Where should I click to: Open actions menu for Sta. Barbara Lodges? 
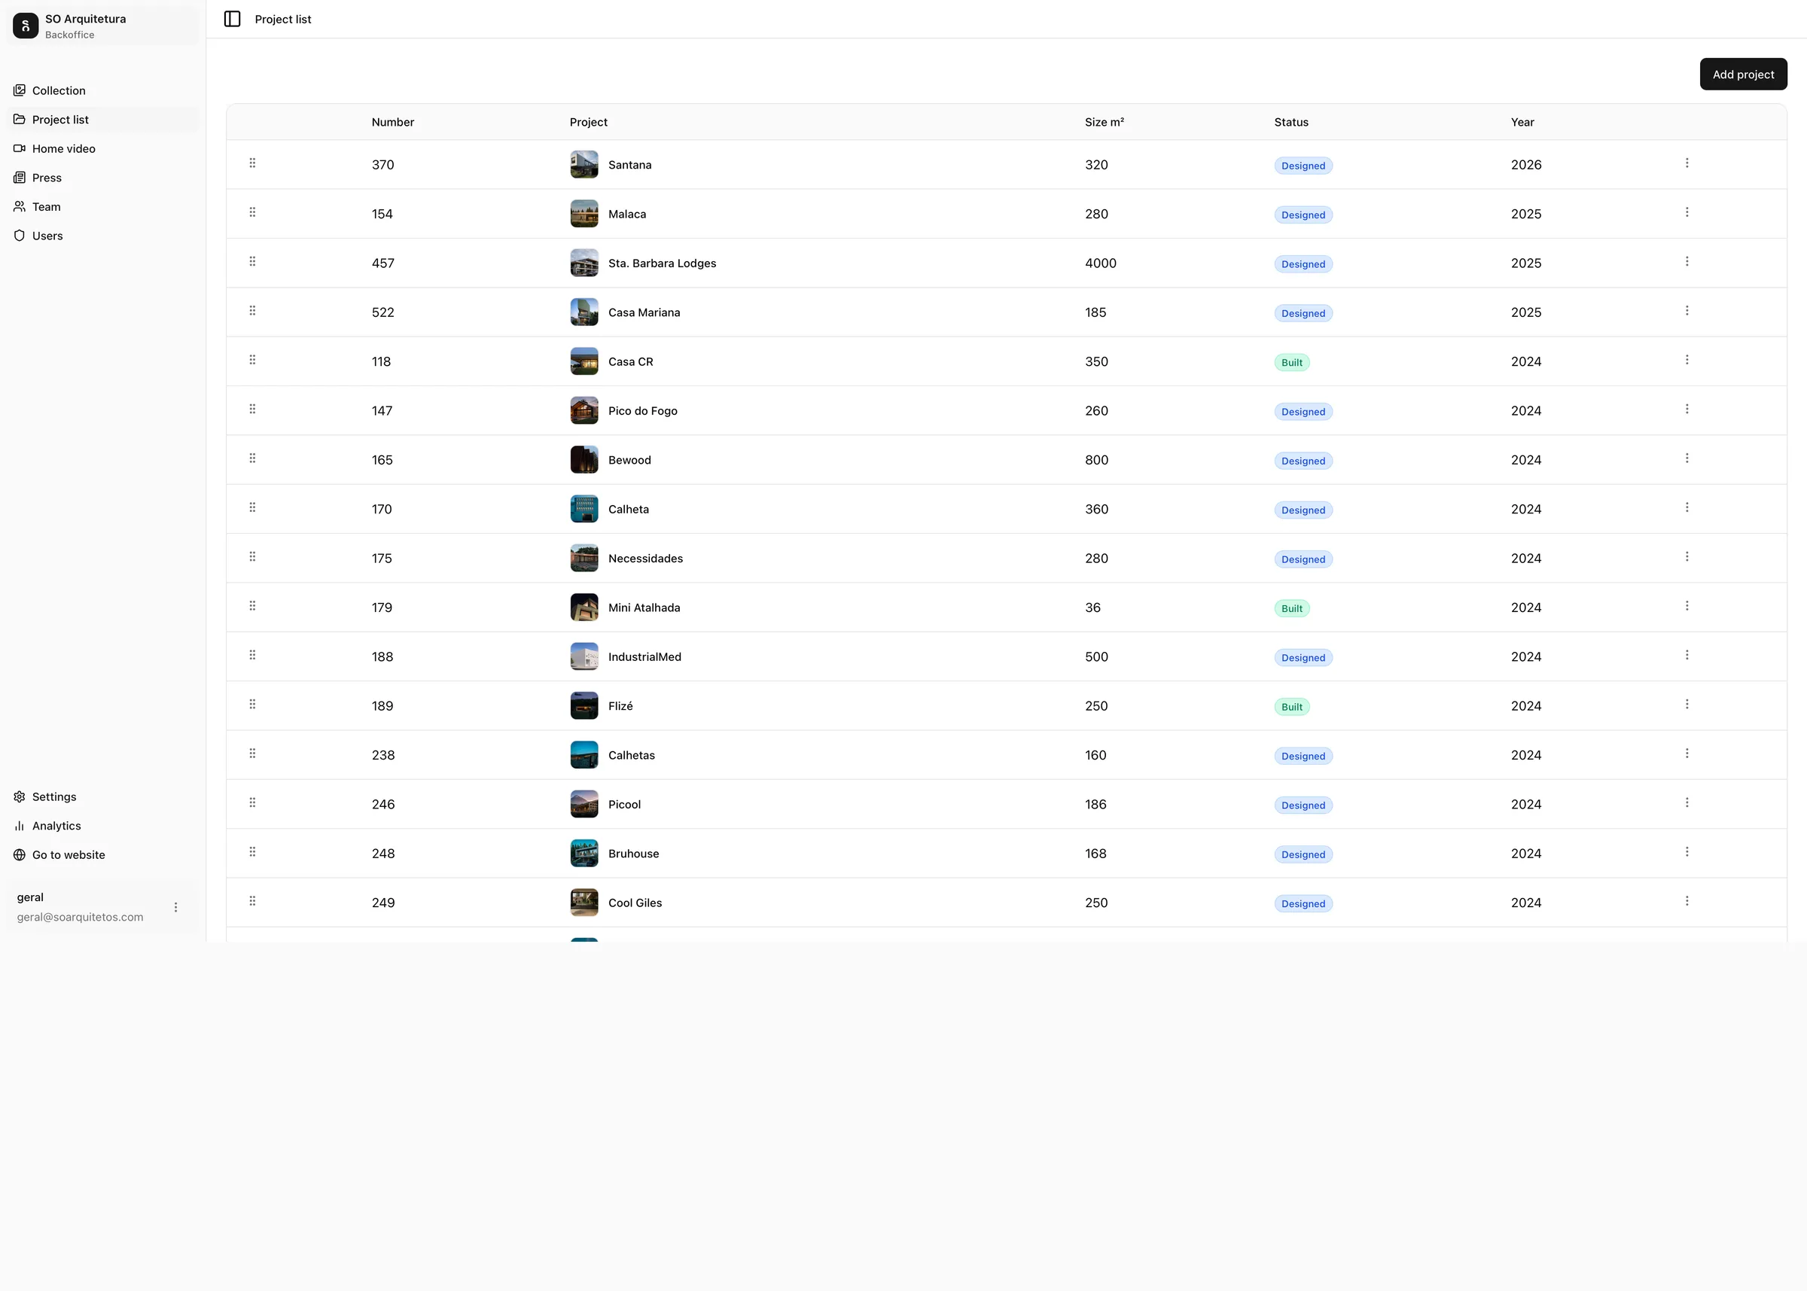pos(1687,261)
